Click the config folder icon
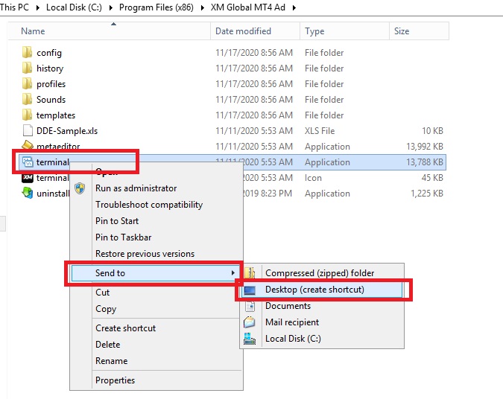This screenshot has height=399, width=503. tap(27, 53)
